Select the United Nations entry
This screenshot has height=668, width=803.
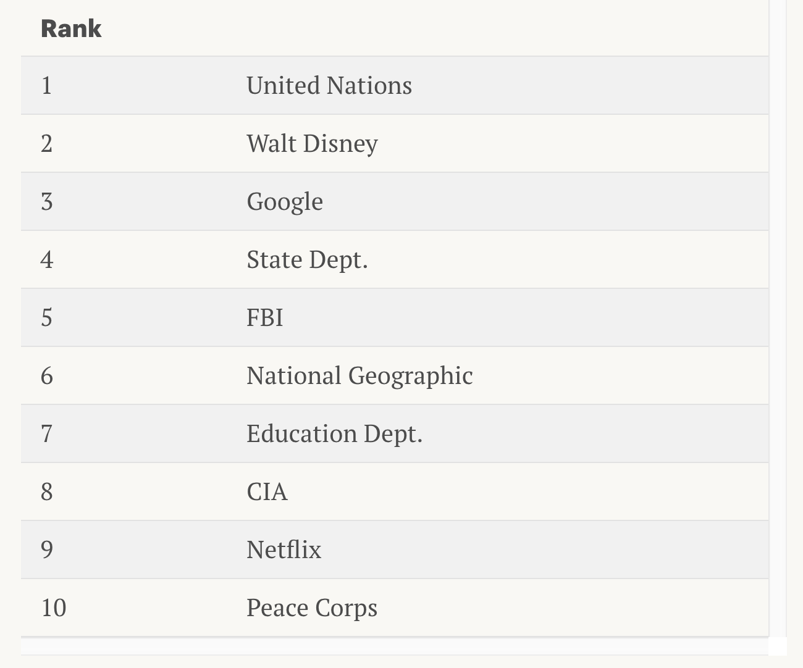(x=329, y=86)
